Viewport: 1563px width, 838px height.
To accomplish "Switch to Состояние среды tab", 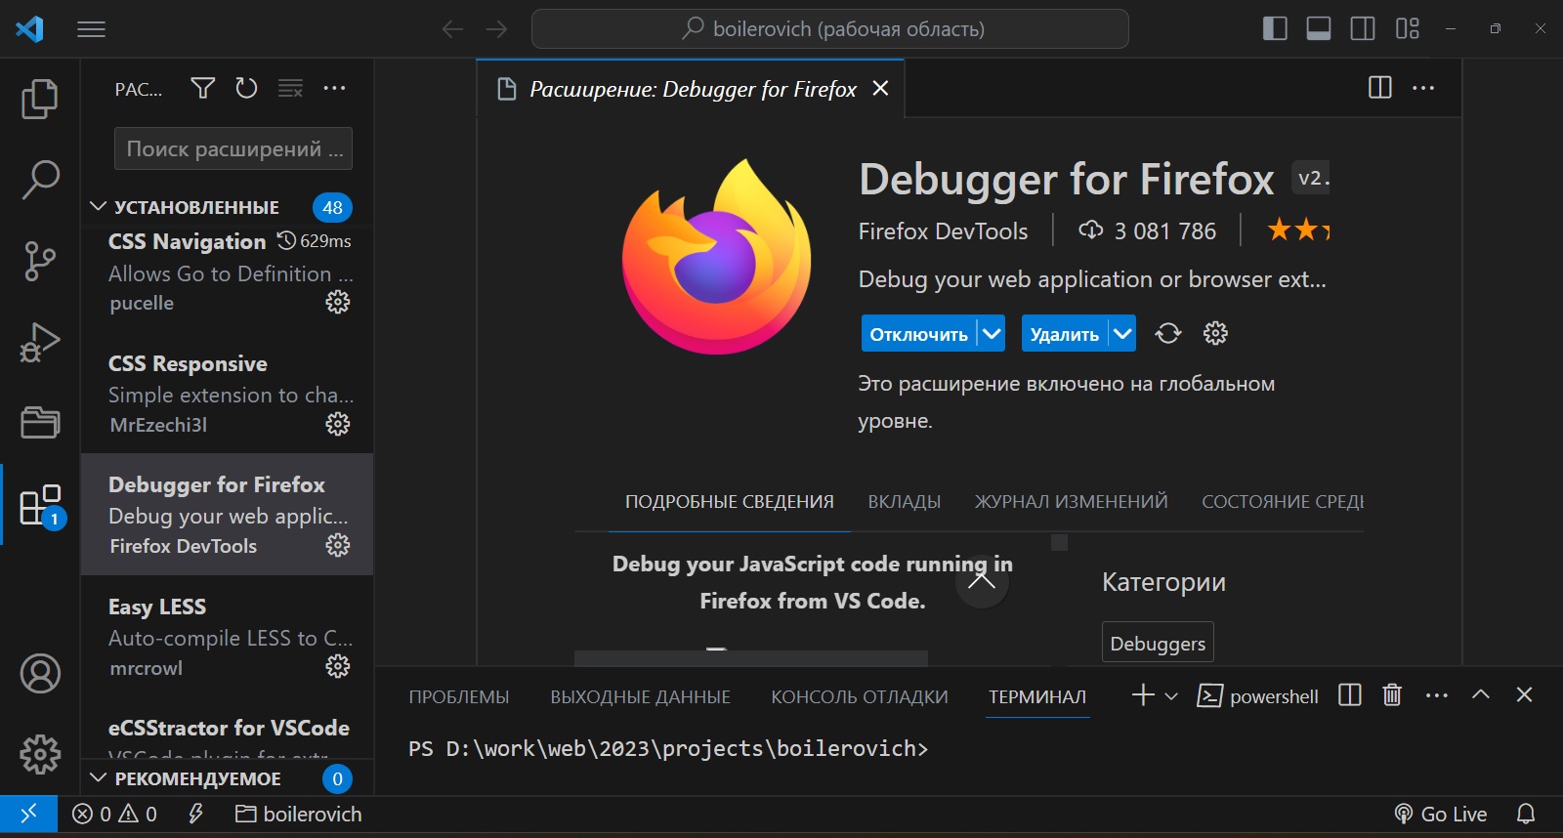I will click(1283, 501).
